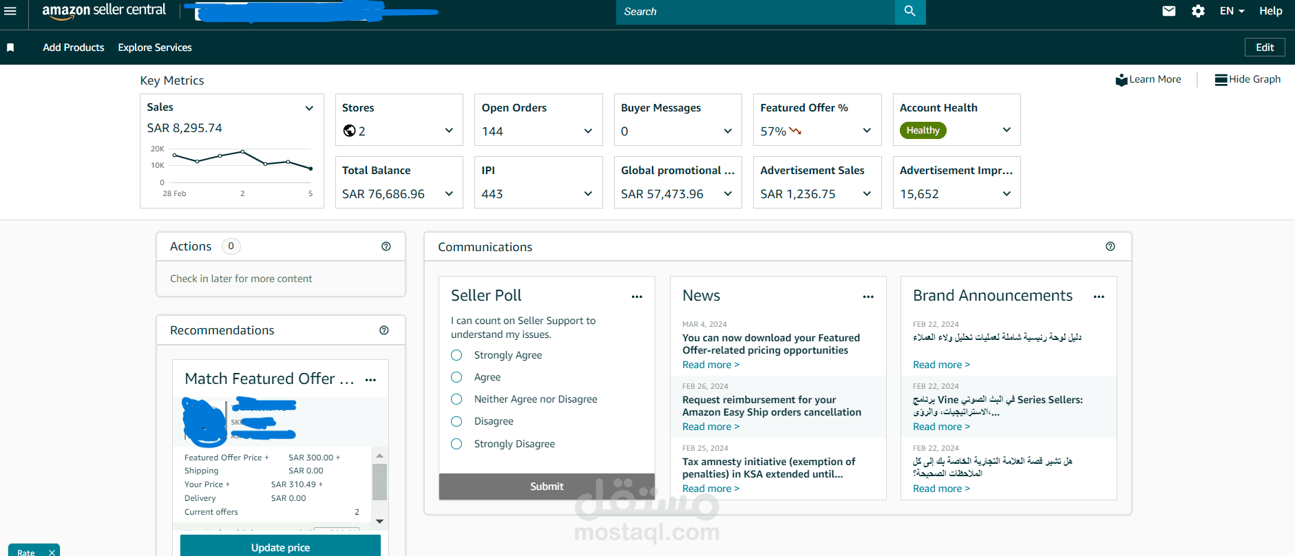
Task: Click the Learn More icon
Action: (1122, 80)
